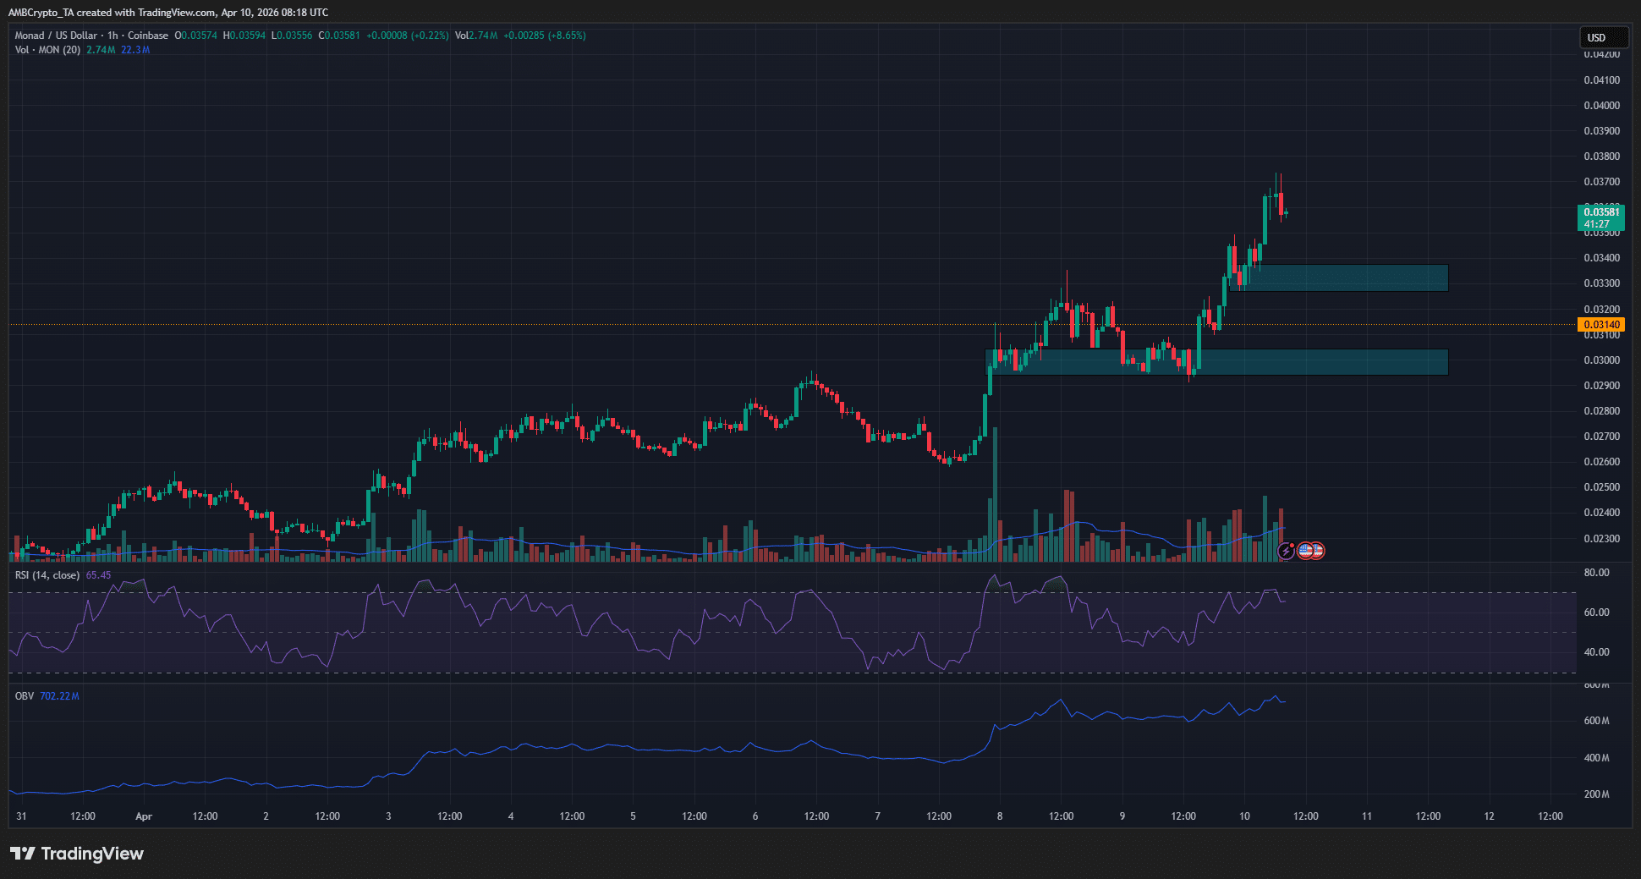Click the TradingView logo at bottom left
The height and width of the screenshot is (879, 1641).
click(77, 854)
